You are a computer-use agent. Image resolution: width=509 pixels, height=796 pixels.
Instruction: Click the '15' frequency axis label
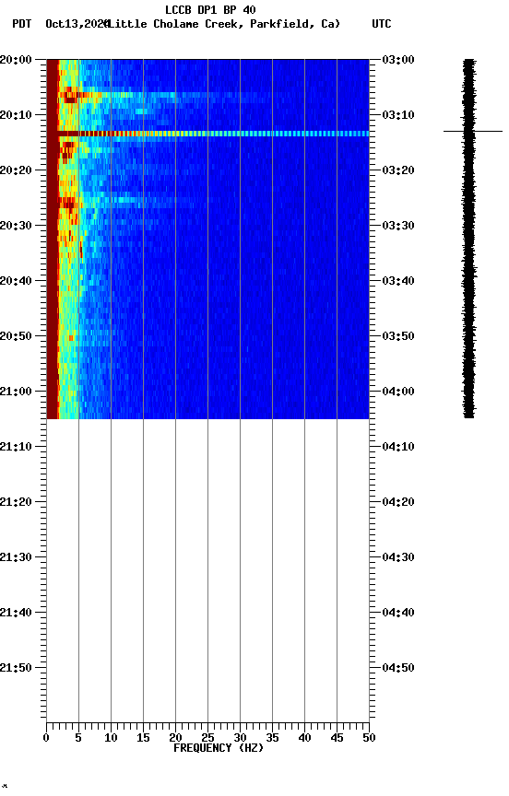[x=143, y=738]
